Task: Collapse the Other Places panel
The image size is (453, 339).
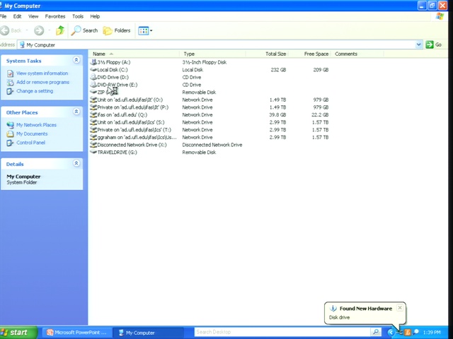Action: [76, 112]
